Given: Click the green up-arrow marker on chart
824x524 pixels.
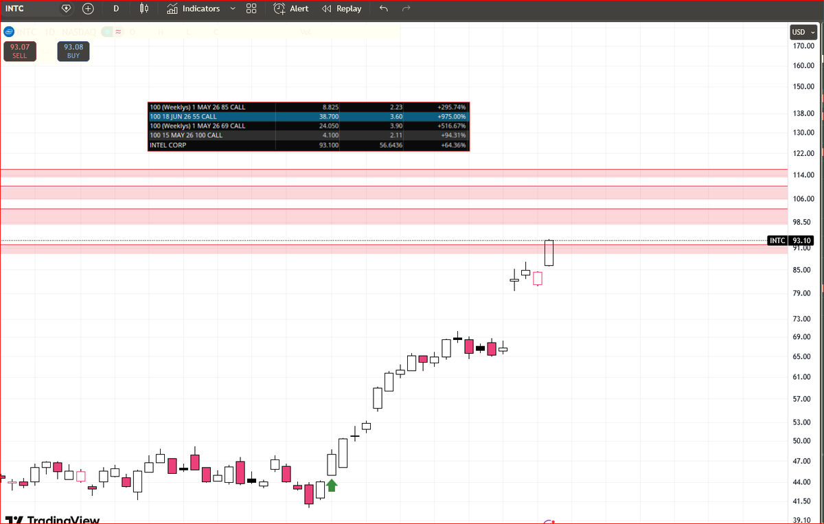Looking at the screenshot, I should [x=332, y=486].
